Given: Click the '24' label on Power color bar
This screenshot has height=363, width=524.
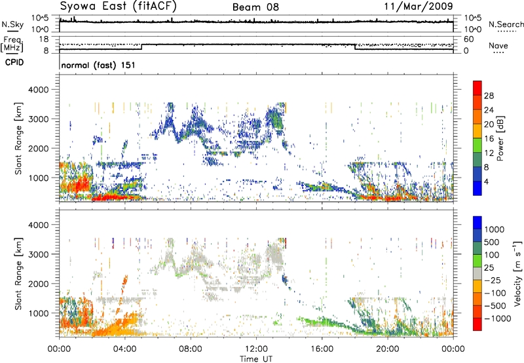Looking at the screenshot, I should click(x=489, y=110).
